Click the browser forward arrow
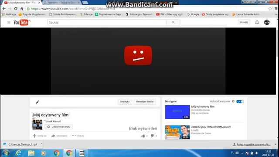This screenshot has width=279, height=157. pos(10,9)
